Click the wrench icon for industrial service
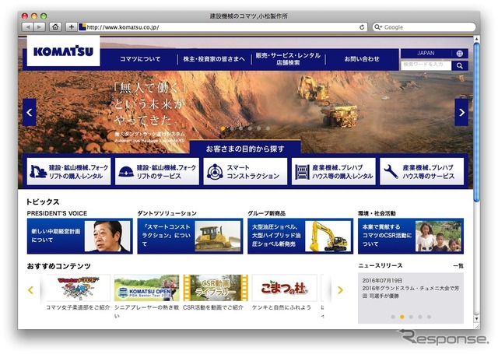This screenshot has width=498, height=354. point(391,172)
